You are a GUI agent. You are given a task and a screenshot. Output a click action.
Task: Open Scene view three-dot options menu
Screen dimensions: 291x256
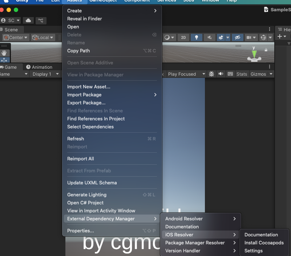(x=270, y=29)
